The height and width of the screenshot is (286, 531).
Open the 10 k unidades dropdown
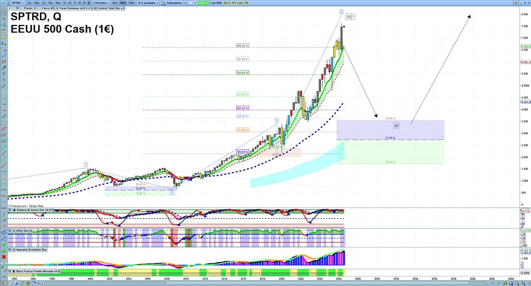click(x=148, y=3)
